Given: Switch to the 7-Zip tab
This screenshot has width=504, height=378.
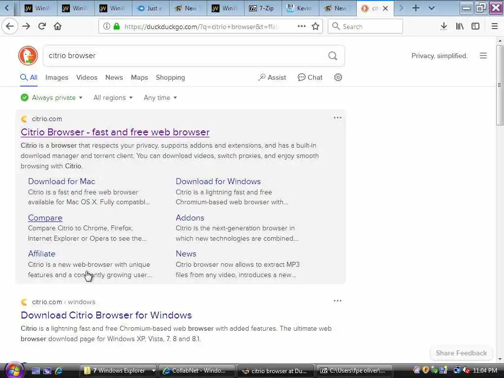Looking at the screenshot, I should coord(263,8).
